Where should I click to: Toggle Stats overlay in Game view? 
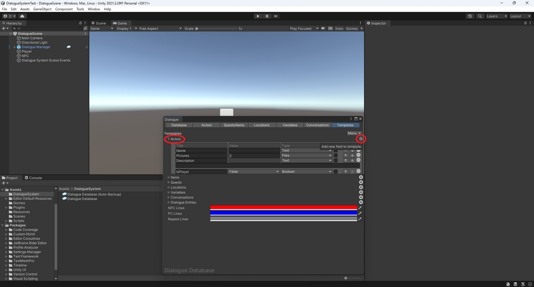339,28
